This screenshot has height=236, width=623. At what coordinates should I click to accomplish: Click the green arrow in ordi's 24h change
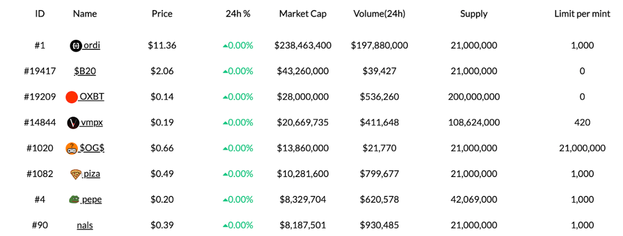(225, 46)
